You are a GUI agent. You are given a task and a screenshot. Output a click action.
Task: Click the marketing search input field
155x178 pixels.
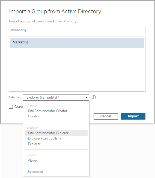pos(77,30)
